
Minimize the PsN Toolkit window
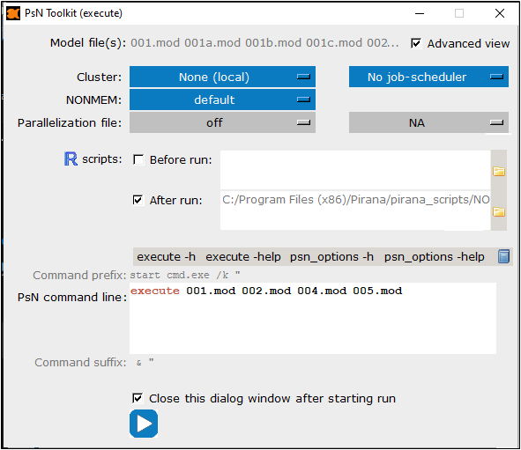[420, 13]
